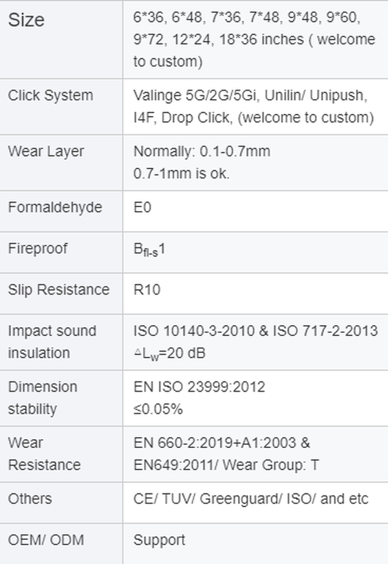Image resolution: width=388 pixels, height=564 pixels.
Task: Click the Slip Resistance label
Action: pos(58,289)
